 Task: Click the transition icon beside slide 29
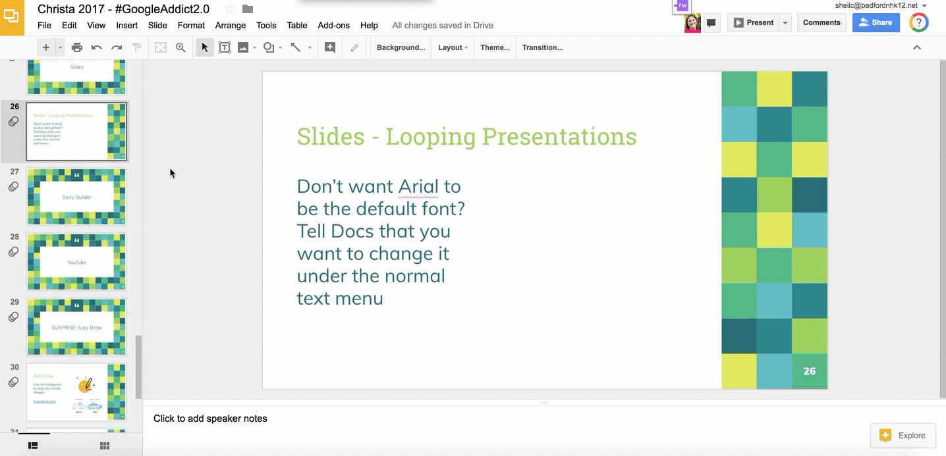13,317
